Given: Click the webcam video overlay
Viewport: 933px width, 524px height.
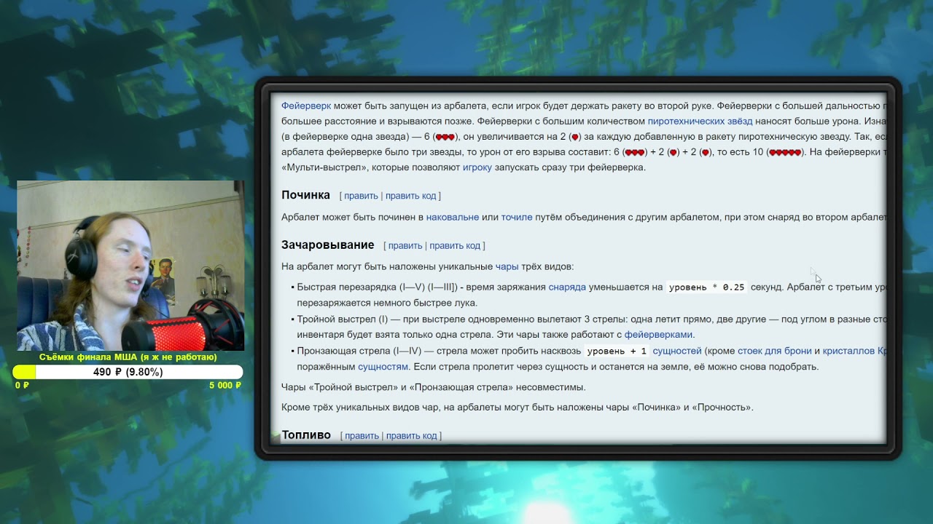Looking at the screenshot, I should point(130,266).
